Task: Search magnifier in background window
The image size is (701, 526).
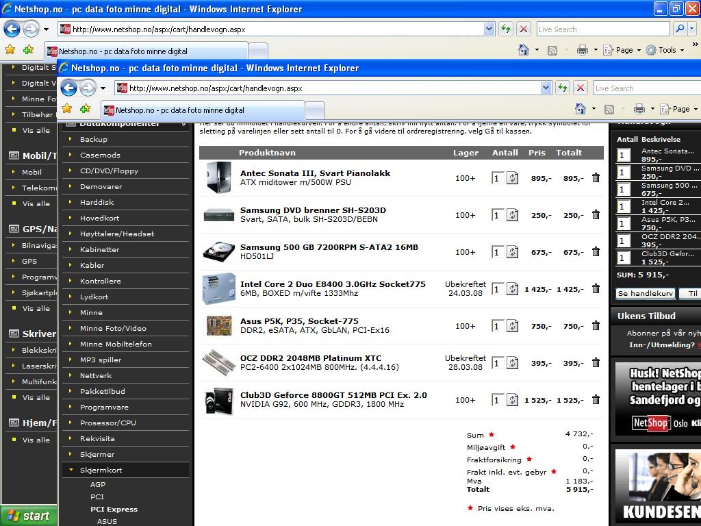Action: coord(680,29)
